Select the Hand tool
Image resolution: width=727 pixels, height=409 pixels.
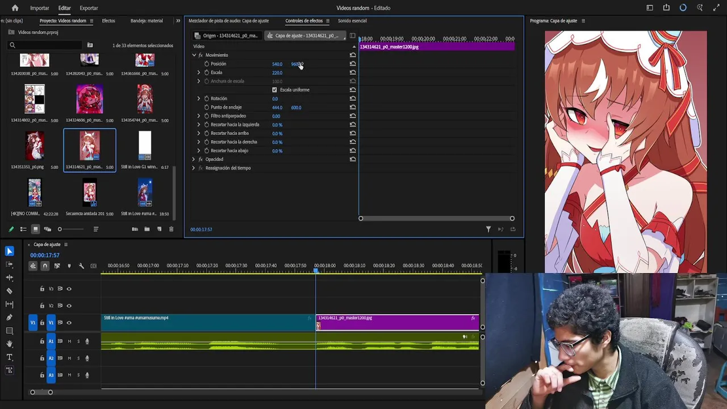click(x=9, y=344)
